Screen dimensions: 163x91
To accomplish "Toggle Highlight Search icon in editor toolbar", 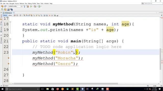I will tap(32, 15).
